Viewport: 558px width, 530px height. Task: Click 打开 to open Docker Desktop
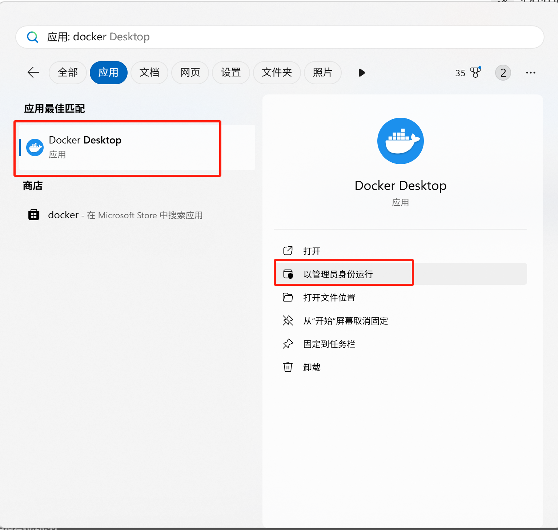400,251
